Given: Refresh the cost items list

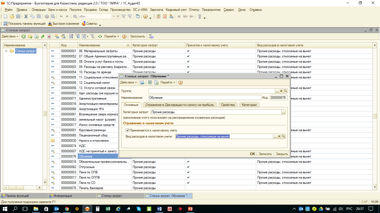Looking at the screenshot, I should point(100,36).
